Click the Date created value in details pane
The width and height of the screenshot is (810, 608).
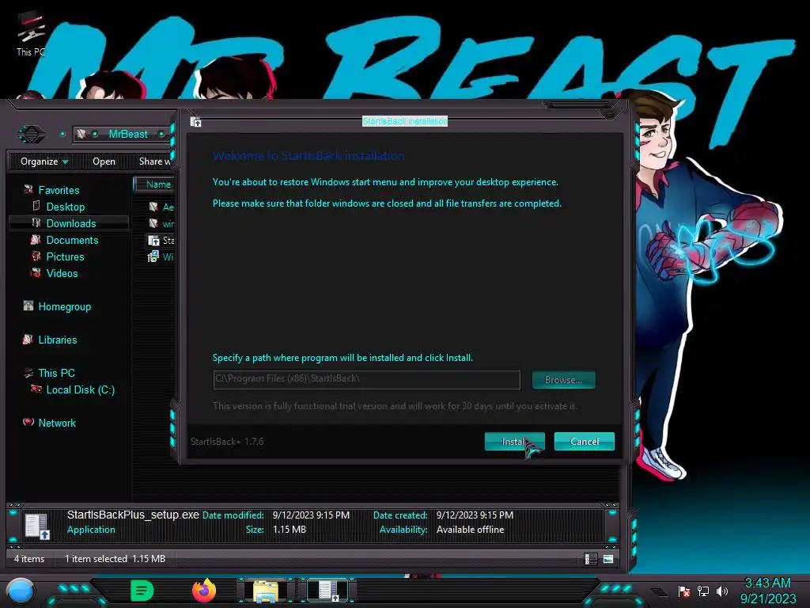(x=475, y=515)
